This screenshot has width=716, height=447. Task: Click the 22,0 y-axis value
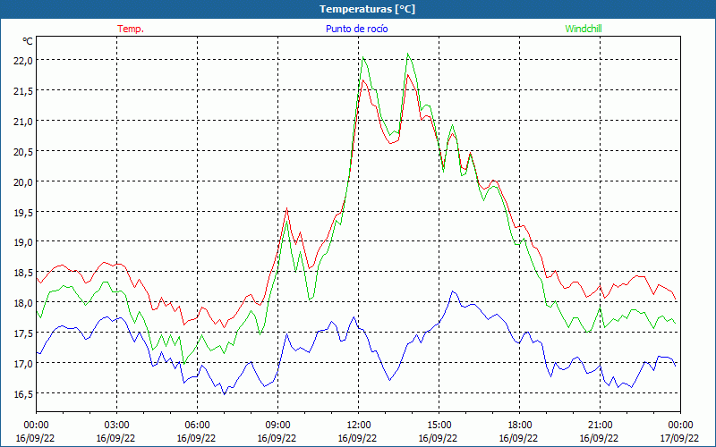coord(21,61)
